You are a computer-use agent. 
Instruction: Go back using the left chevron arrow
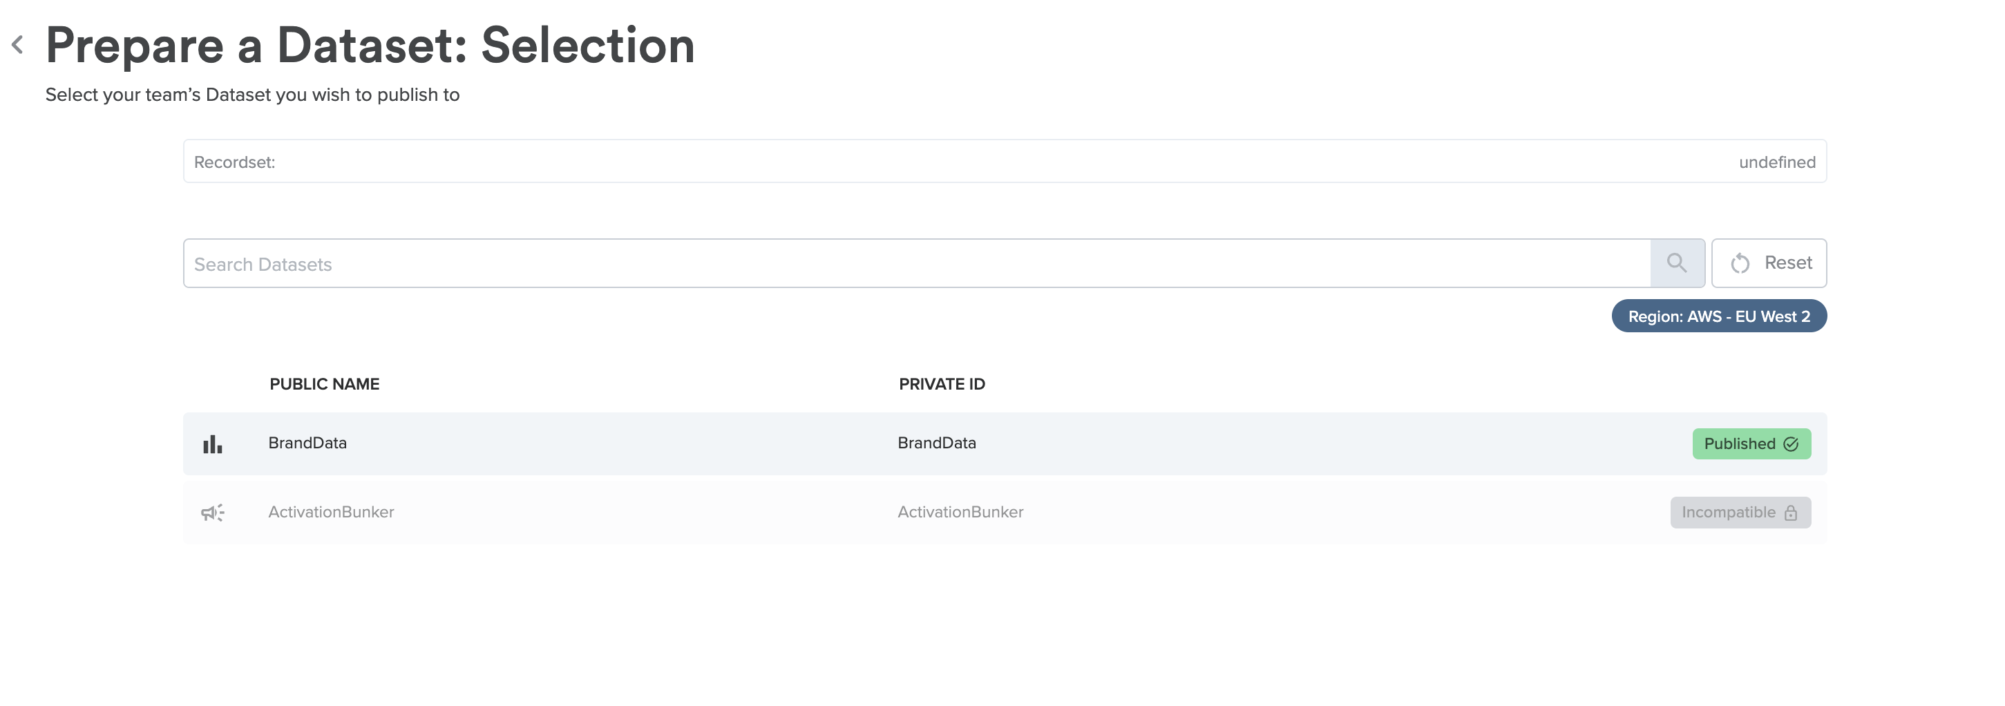17,45
